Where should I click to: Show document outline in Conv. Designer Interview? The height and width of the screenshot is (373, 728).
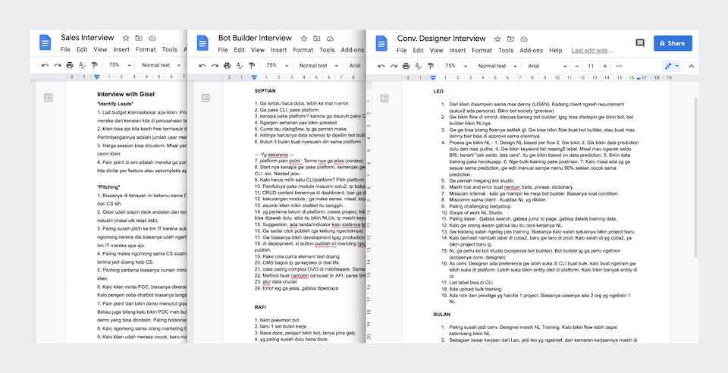coord(384,98)
